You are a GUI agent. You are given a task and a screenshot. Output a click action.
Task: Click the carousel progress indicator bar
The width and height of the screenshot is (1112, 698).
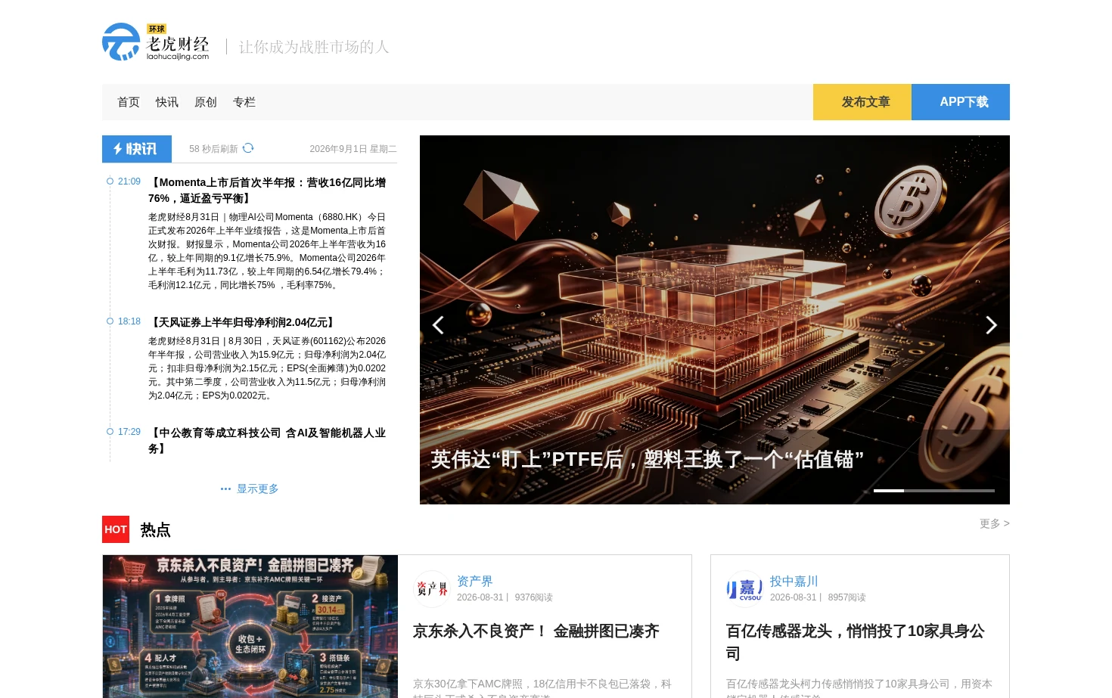934,491
